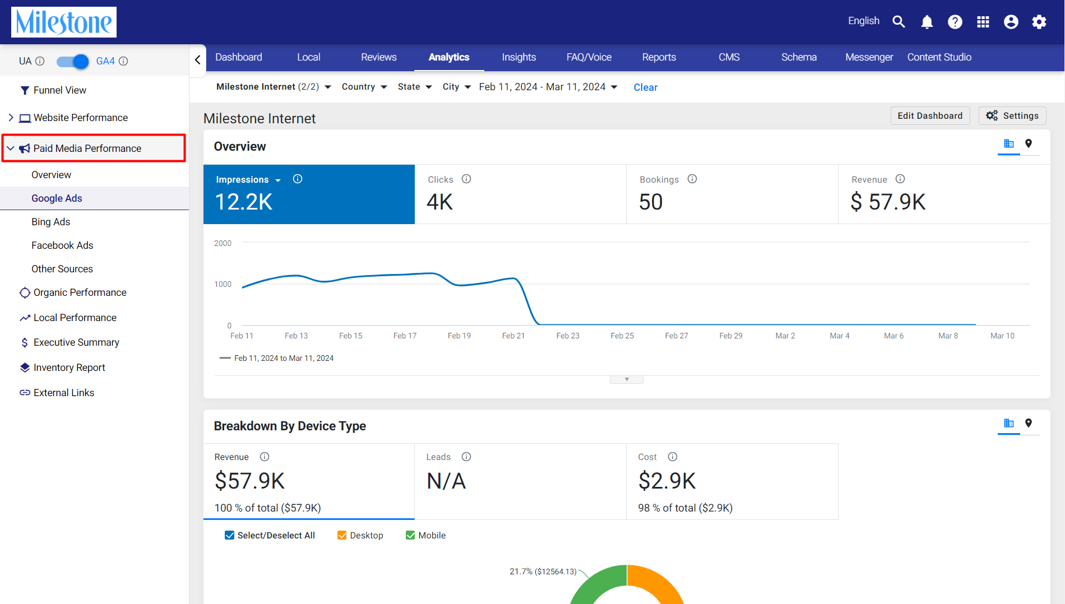Toggle the UA/GA4 switch

click(73, 61)
